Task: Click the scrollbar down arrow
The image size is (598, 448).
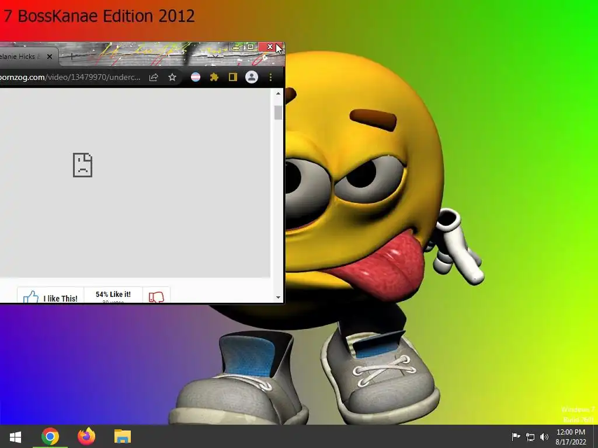Action: 278,297
